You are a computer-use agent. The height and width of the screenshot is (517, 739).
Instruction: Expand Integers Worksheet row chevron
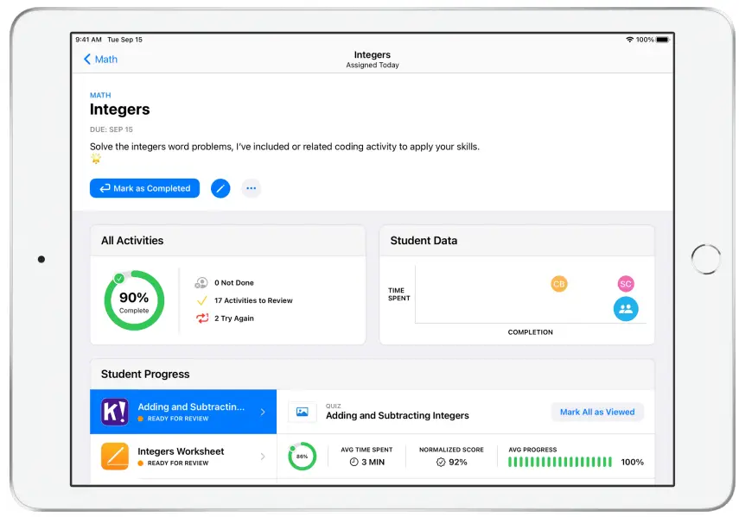tap(263, 457)
